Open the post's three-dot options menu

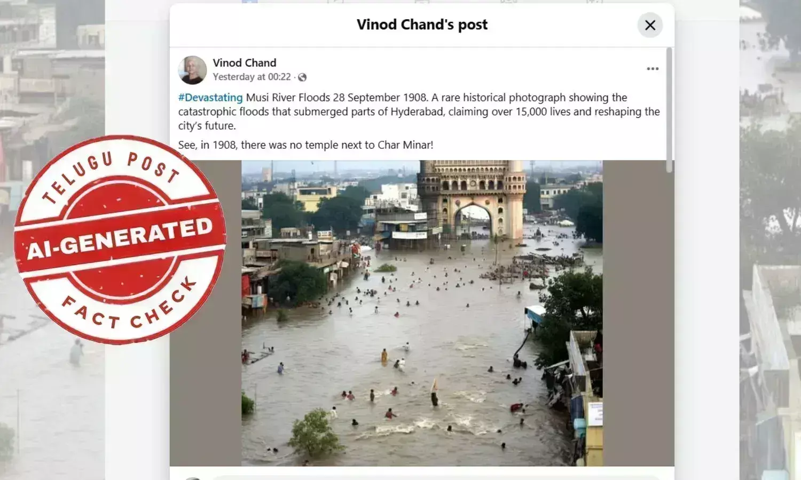click(653, 68)
